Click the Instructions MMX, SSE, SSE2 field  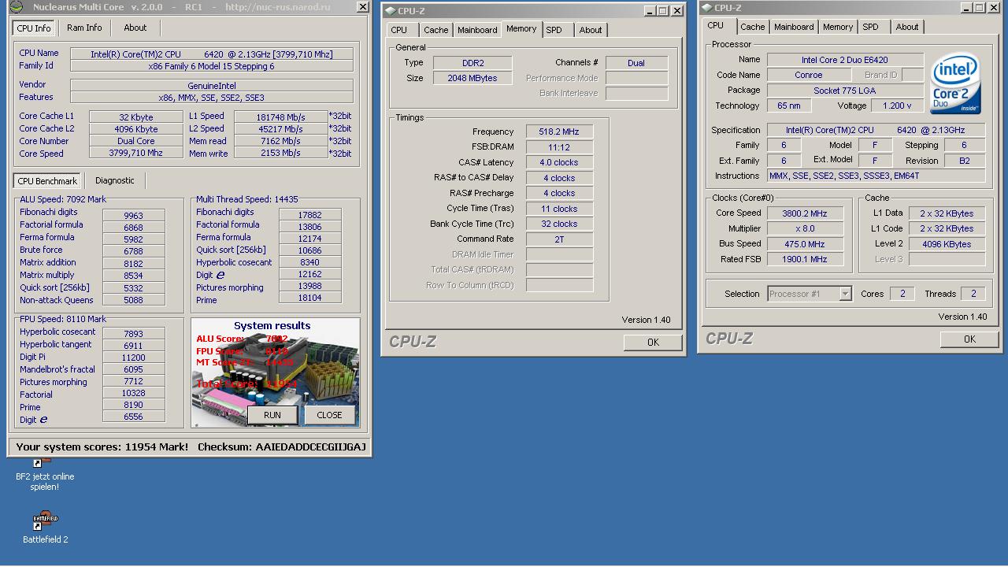876,176
